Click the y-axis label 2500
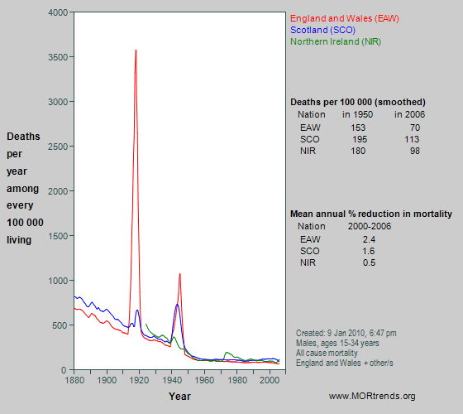Image resolution: width=463 pixels, height=414 pixels. (58, 147)
